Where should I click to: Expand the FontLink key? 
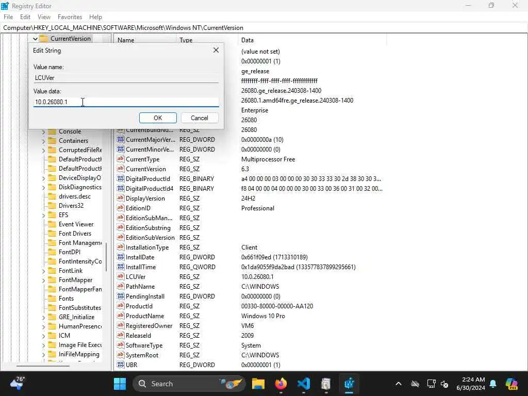43,271
